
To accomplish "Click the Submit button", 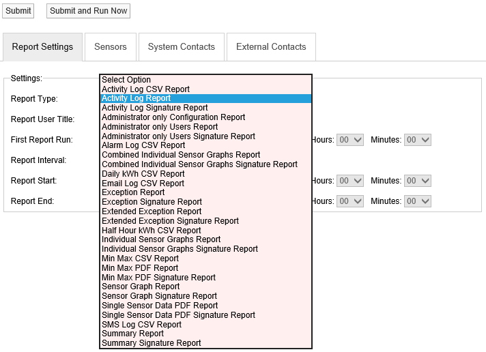I will 18,11.
